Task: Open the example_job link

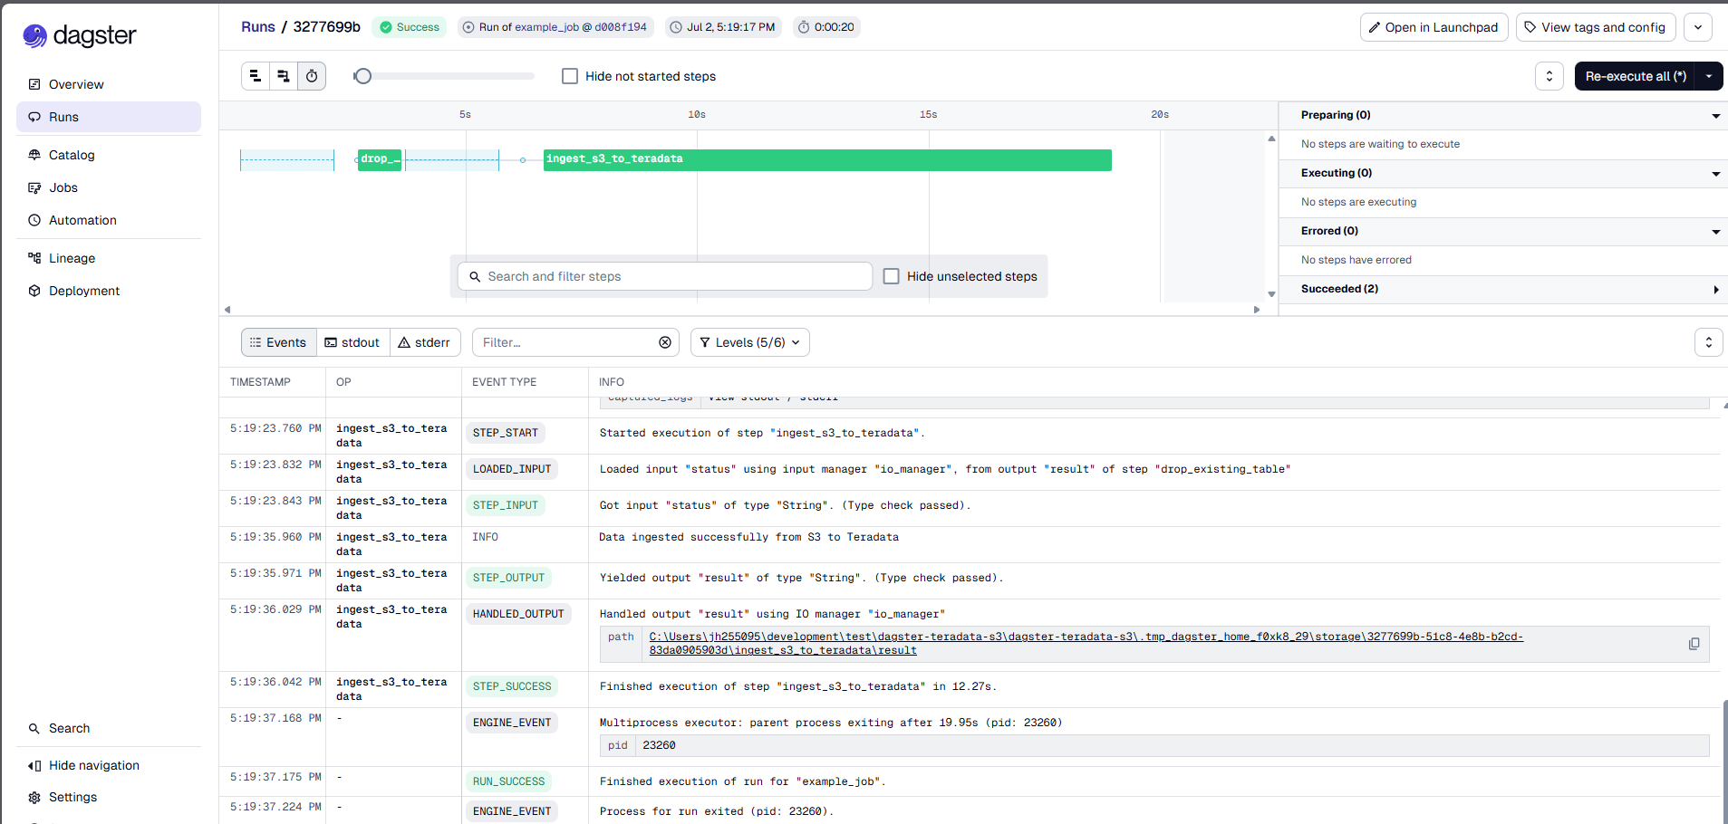Action: pyautogui.click(x=546, y=27)
